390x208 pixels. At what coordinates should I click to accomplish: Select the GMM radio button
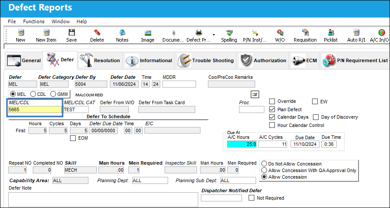click(x=53, y=94)
